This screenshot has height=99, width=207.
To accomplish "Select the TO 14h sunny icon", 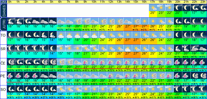I will coord(128,35).
